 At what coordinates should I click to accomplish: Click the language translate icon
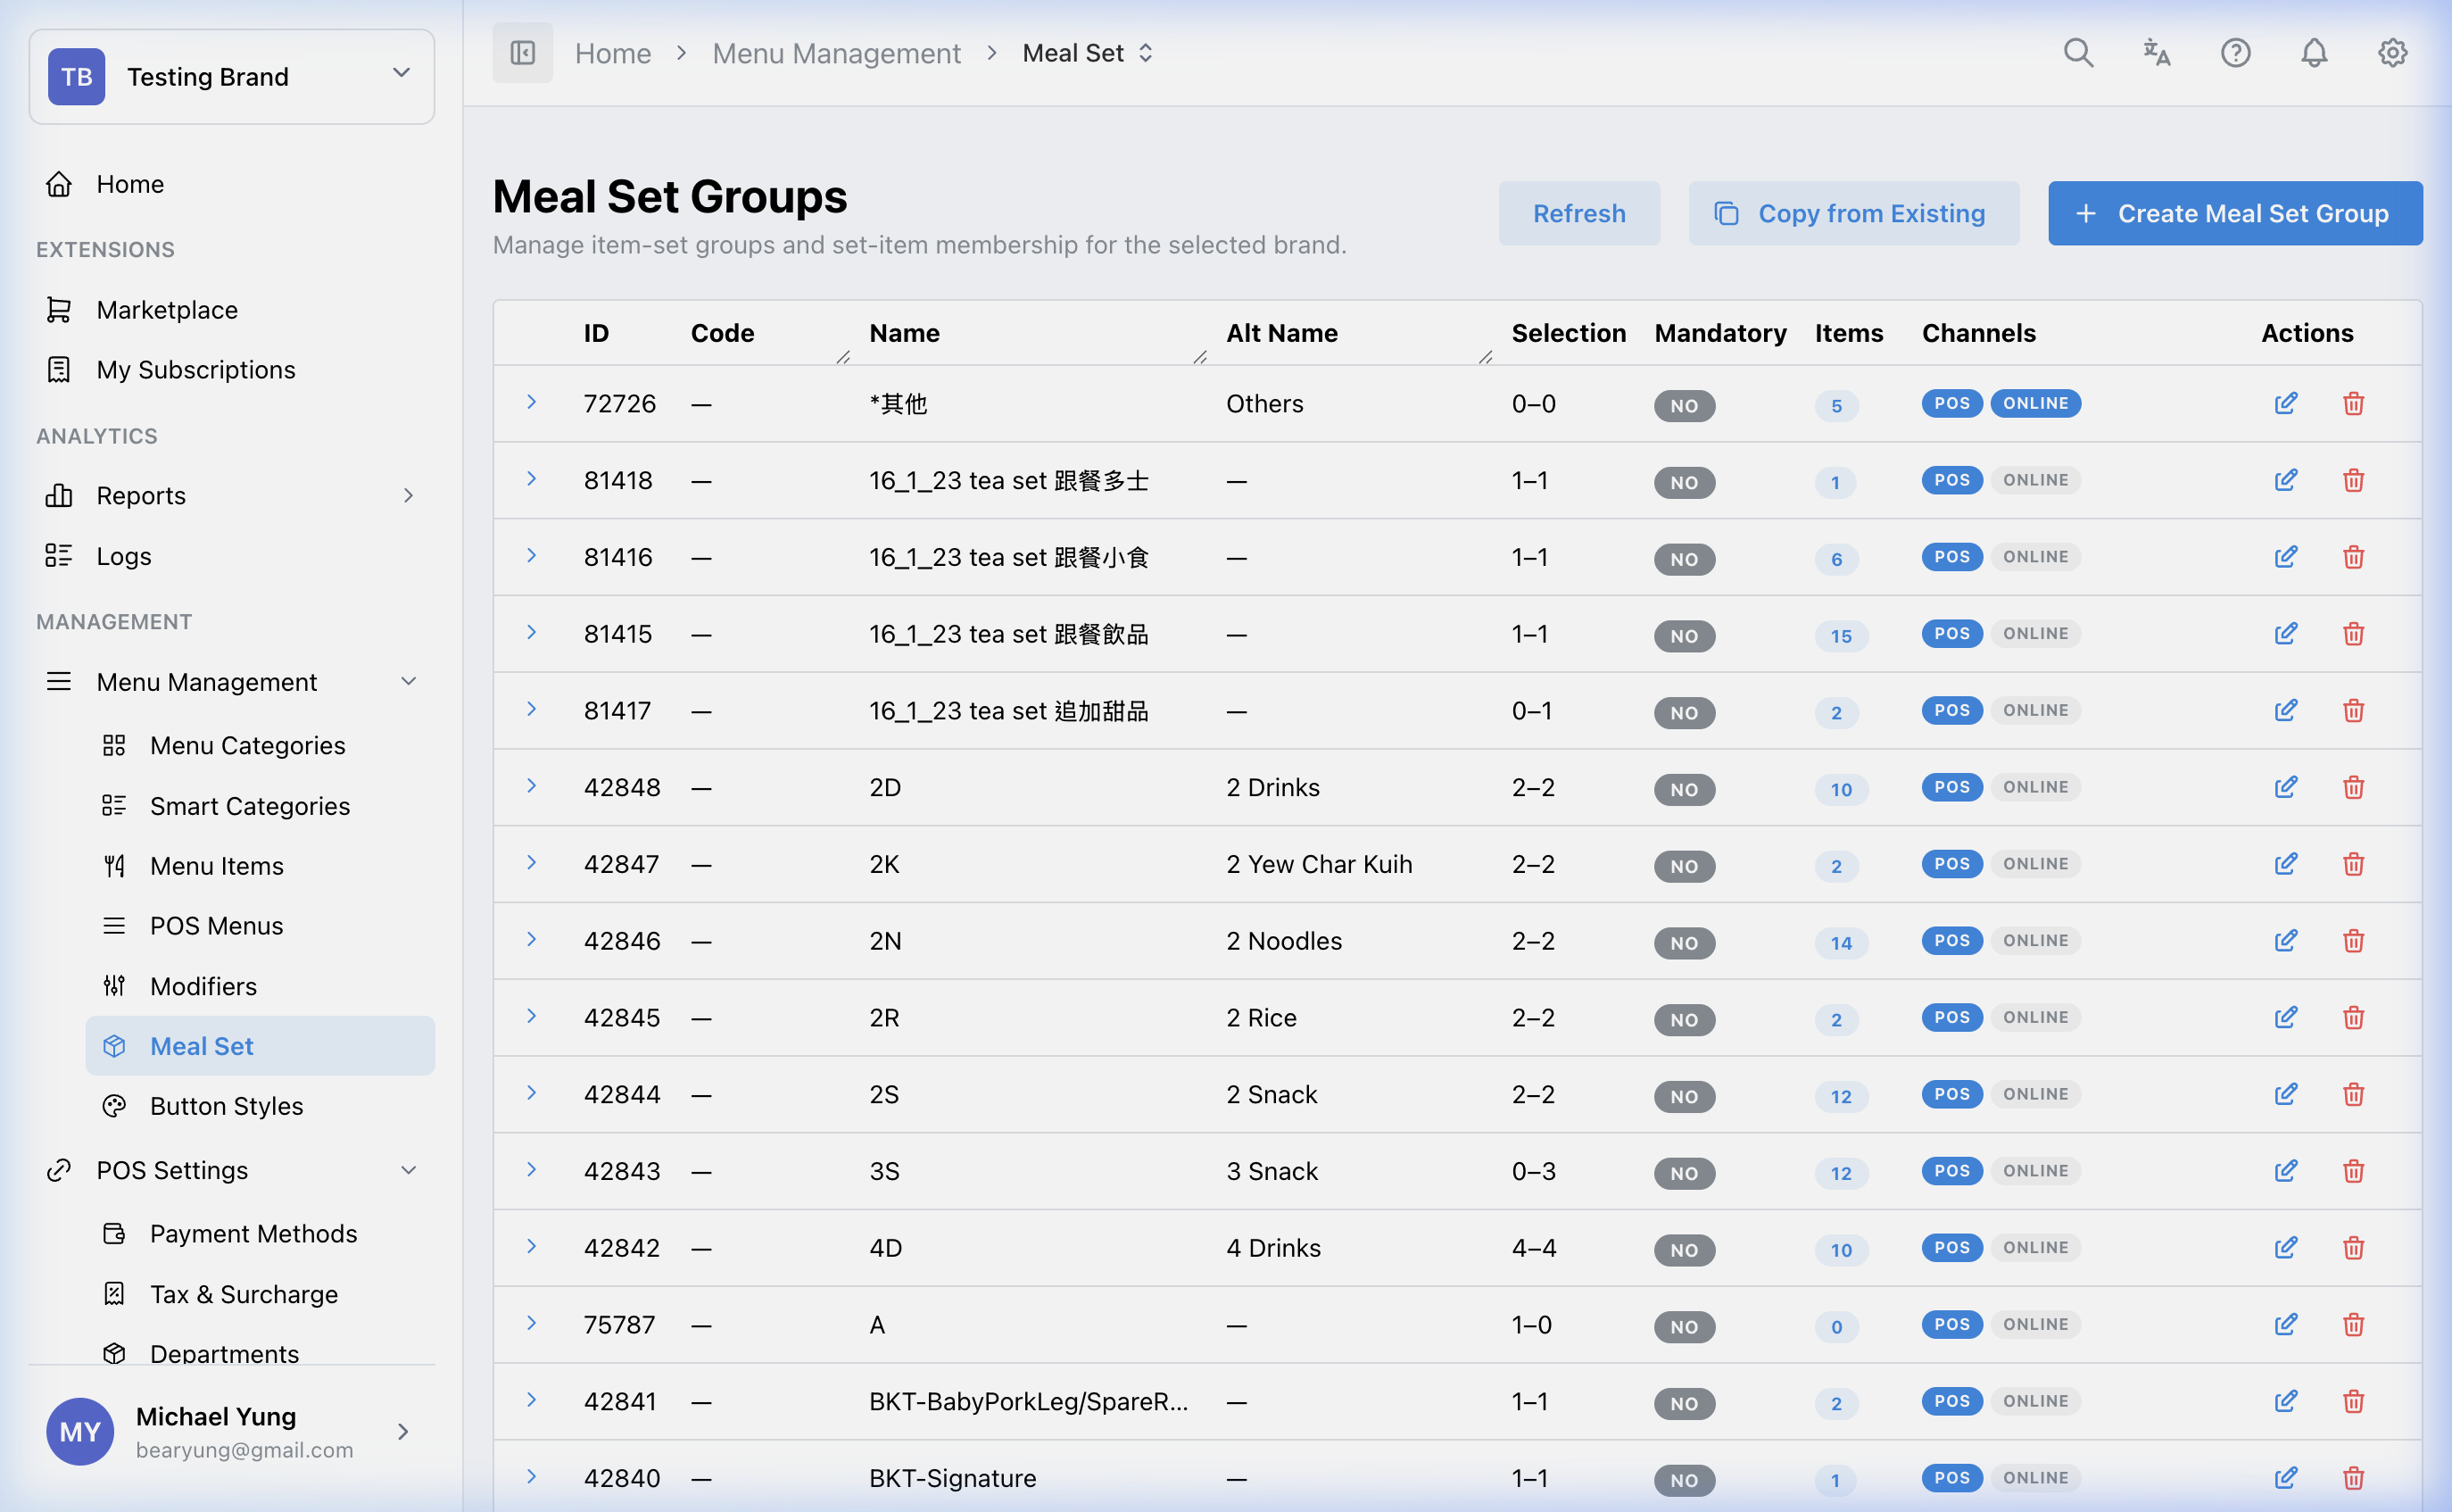(2156, 53)
